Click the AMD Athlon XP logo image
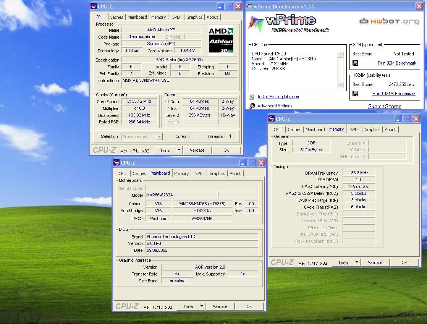427x324 pixels. [x=221, y=40]
